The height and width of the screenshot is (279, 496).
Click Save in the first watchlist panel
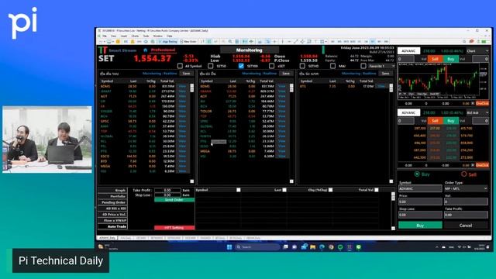(187, 74)
